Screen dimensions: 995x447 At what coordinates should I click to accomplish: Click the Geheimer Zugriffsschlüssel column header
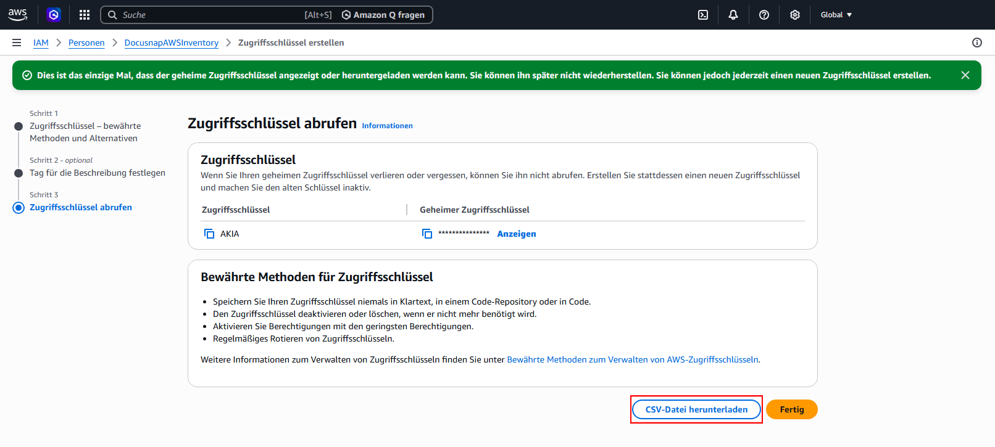pyautogui.click(x=475, y=210)
